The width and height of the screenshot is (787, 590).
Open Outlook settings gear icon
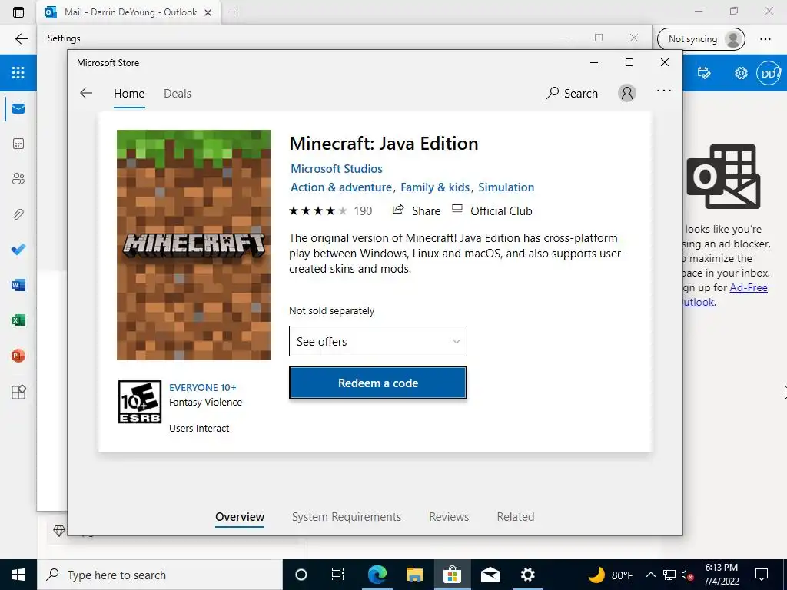(x=741, y=73)
